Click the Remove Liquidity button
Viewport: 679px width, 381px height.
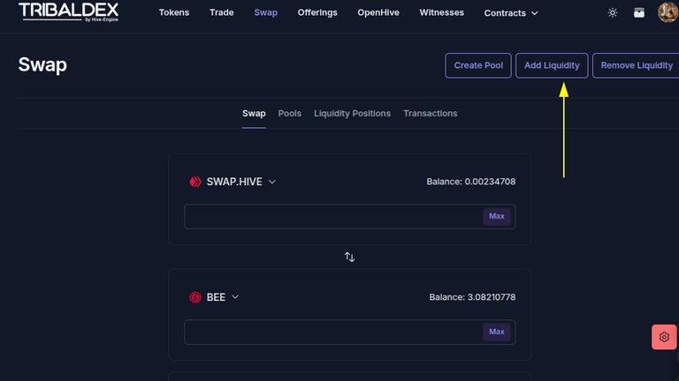pyautogui.click(x=636, y=65)
